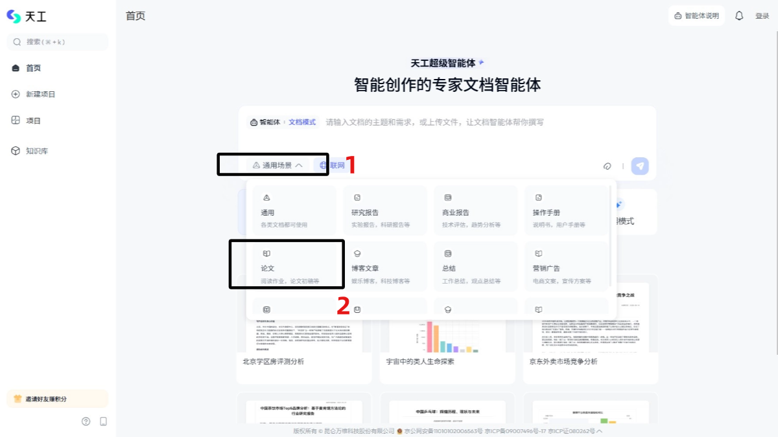
Task: Click the 天工 logo icon
Action: (14, 16)
